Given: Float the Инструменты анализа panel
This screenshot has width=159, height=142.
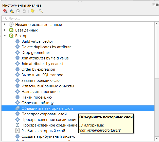Looking at the screenshot, I should pyautogui.click(x=153, y=5).
